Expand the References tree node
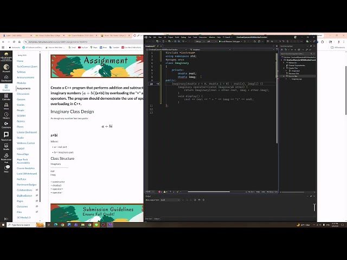This screenshot has width=347, height=260. (x=284, y=63)
